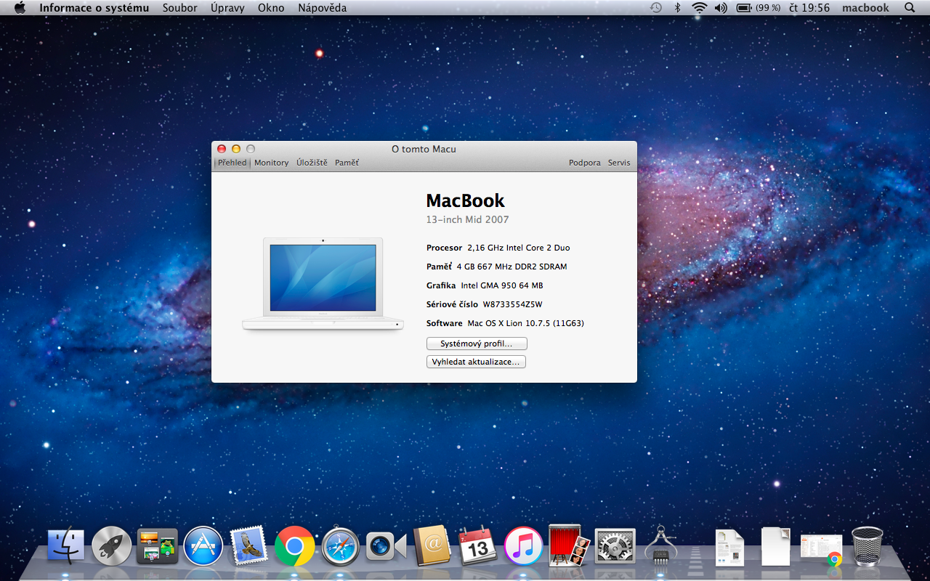Open the Wi-Fi menu bar icon

click(699, 8)
